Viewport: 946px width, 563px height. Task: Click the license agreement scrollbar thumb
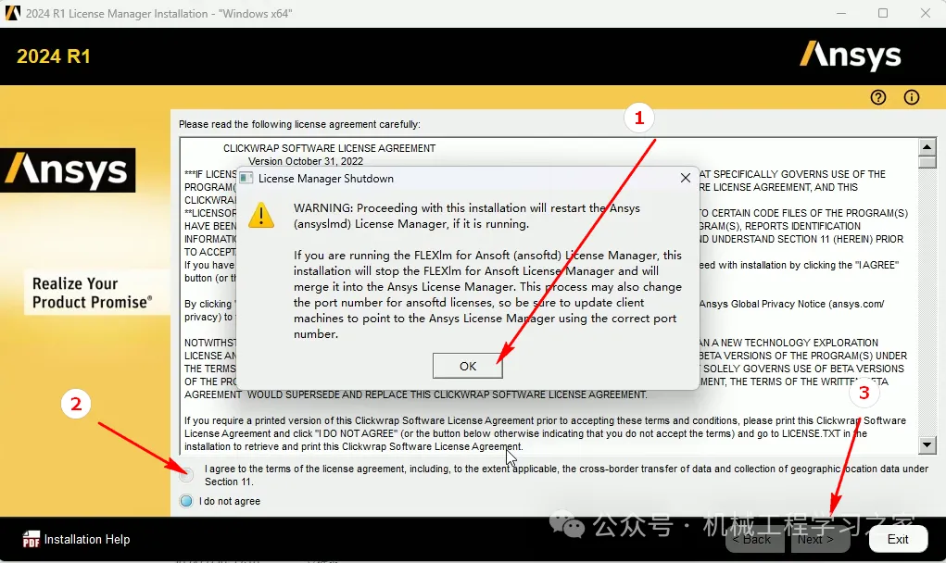[927, 161]
